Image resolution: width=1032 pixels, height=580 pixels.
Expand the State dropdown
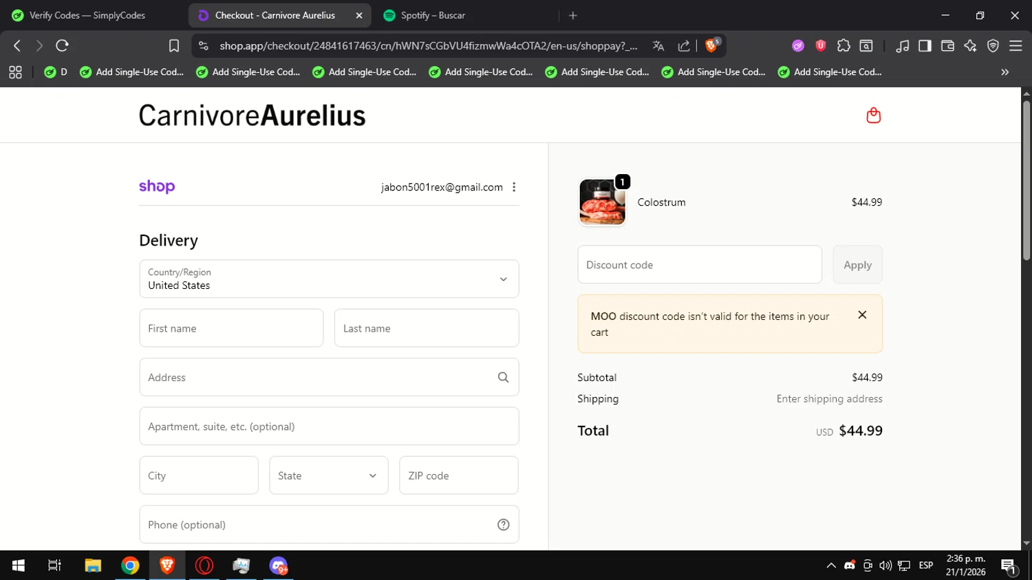(x=329, y=475)
